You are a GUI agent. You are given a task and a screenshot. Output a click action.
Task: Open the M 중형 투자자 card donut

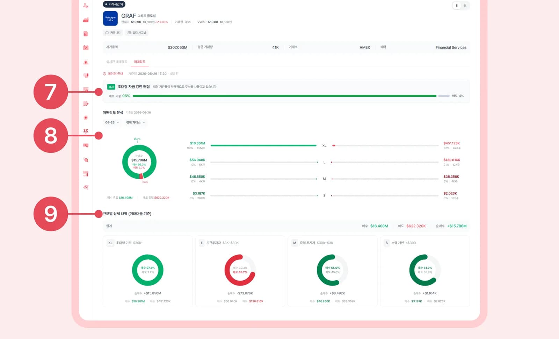point(333,270)
